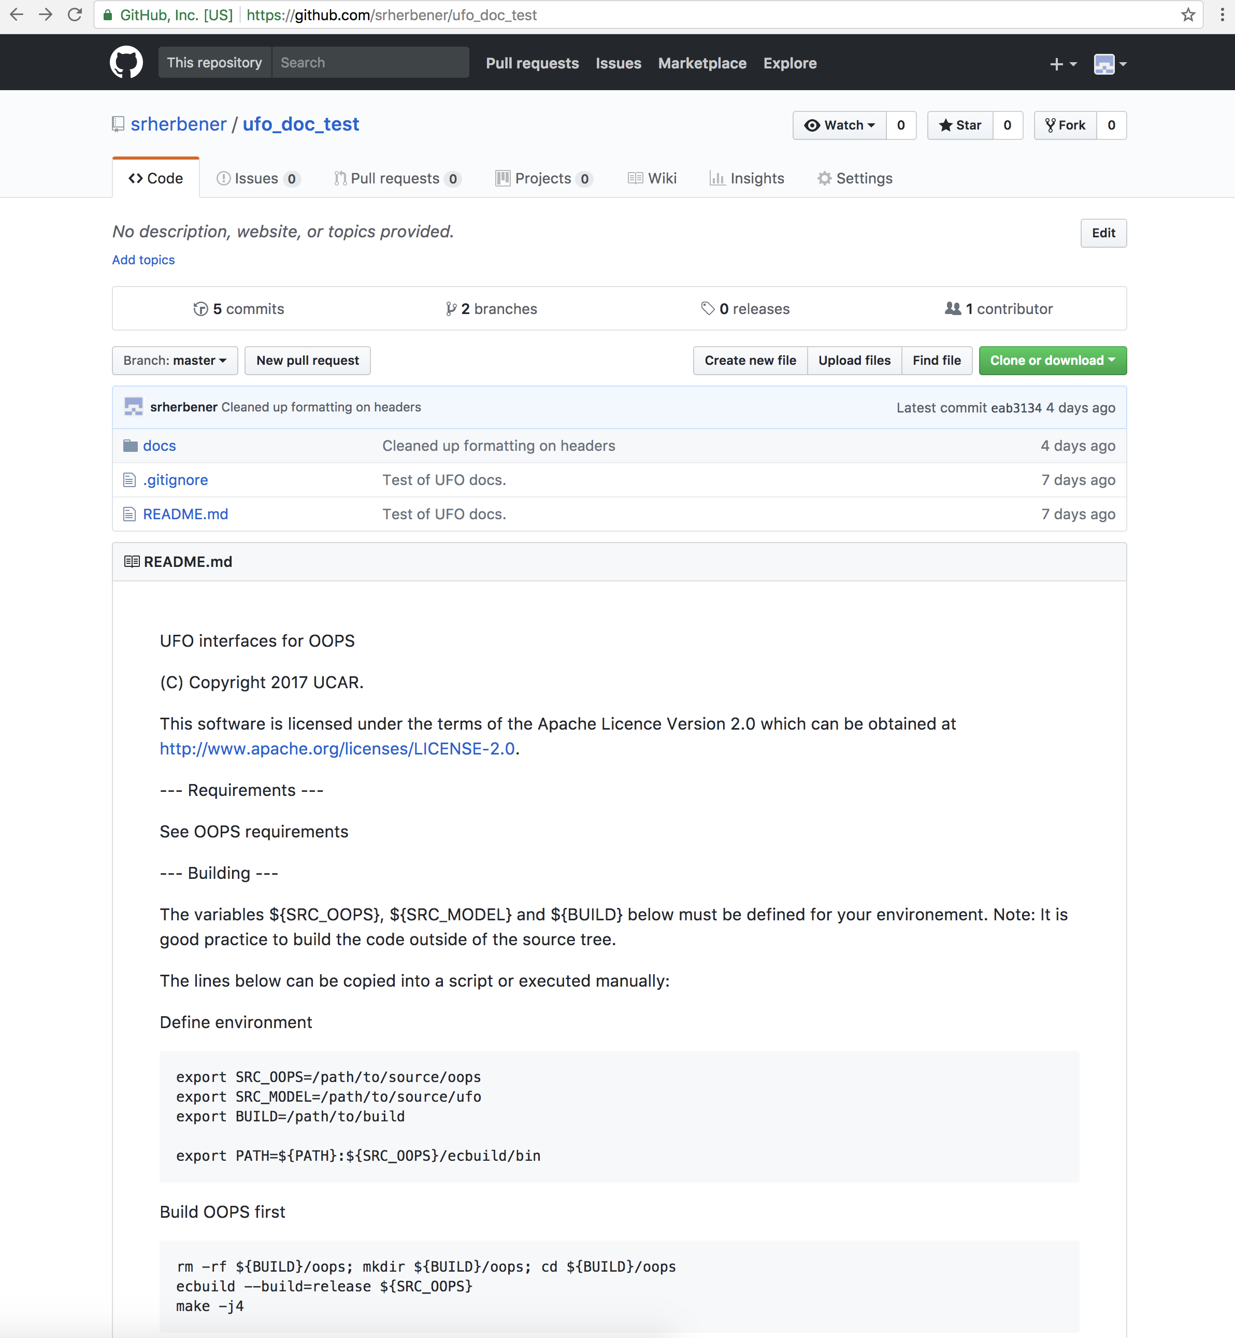The width and height of the screenshot is (1235, 1338).
Task: Open the Wiki tab
Action: tap(652, 178)
